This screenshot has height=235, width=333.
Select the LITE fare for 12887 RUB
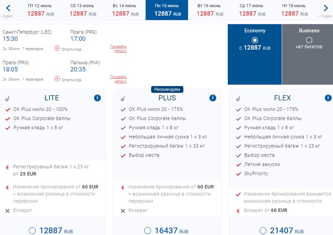coord(32,231)
